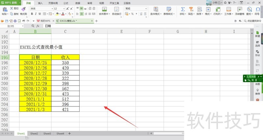Open the 我的WPS document tab
Image resolution: width=263 pixels, height=140 pixels.
[44, 21]
